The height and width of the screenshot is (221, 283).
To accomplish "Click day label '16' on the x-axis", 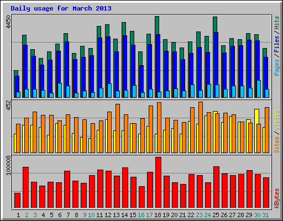I will click(141, 215).
